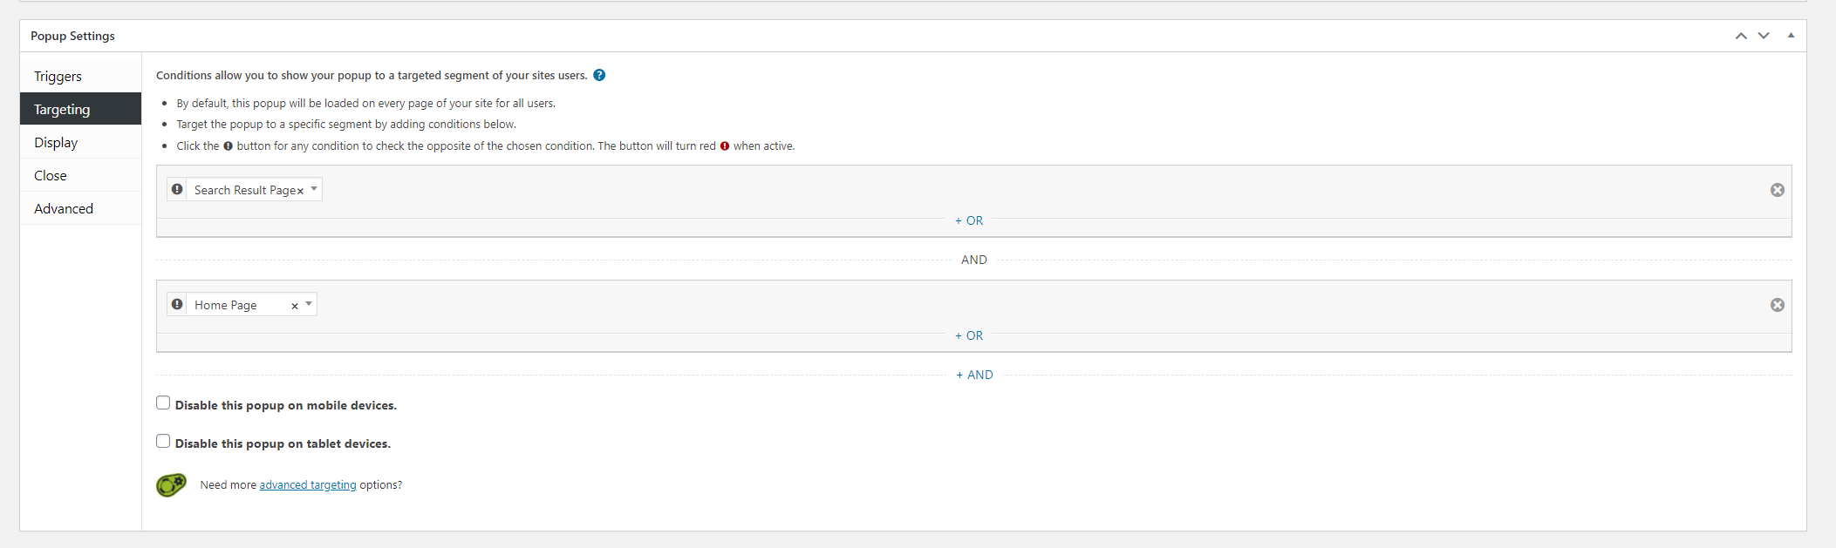Disable this popup on mobile devices
The width and height of the screenshot is (1836, 548).
coord(163,403)
